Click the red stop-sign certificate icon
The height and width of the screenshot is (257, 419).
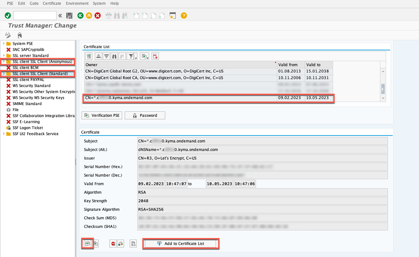click(113, 243)
